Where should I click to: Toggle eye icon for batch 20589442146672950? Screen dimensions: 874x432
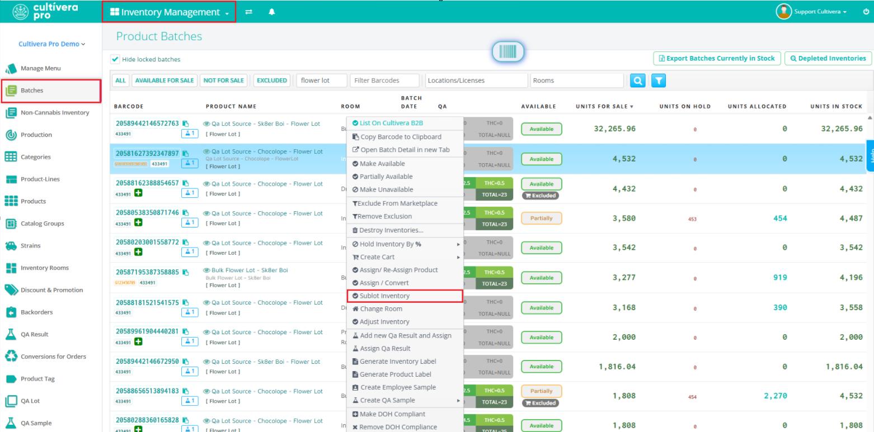click(206, 362)
